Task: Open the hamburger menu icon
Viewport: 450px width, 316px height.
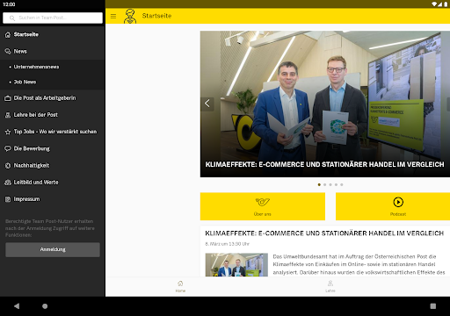Action: tap(113, 16)
